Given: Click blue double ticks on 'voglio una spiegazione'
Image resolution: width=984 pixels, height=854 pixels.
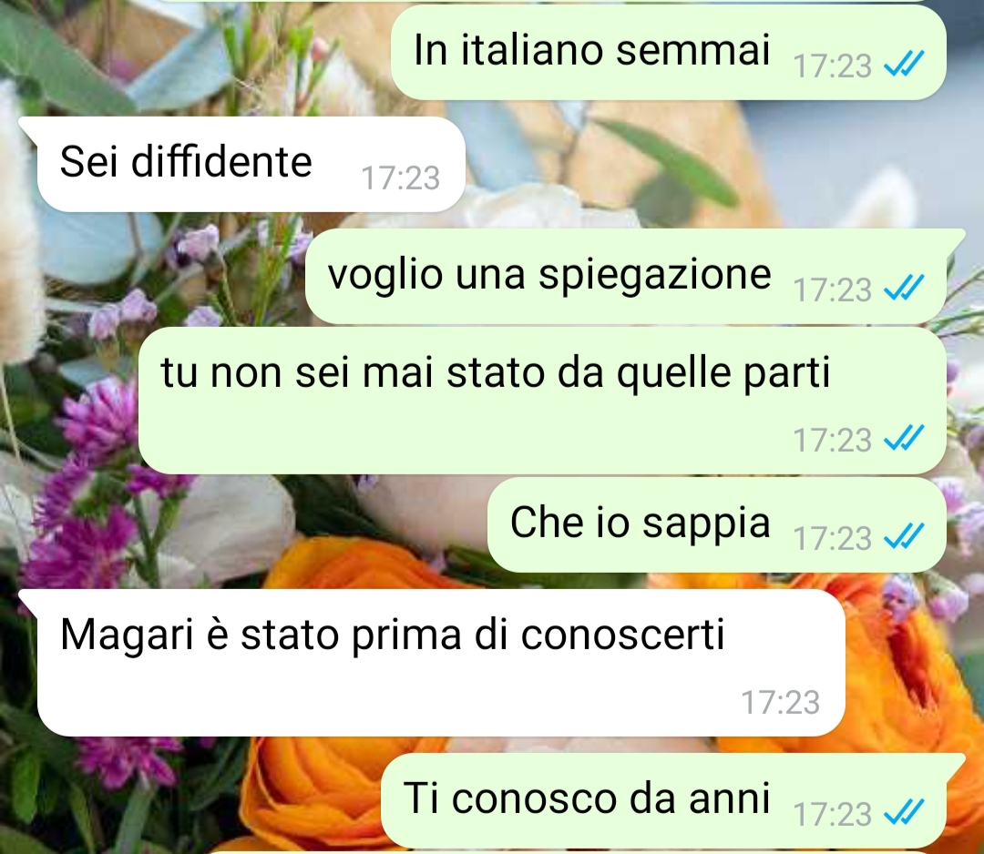Looking at the screenshot, I should (904, 287).
